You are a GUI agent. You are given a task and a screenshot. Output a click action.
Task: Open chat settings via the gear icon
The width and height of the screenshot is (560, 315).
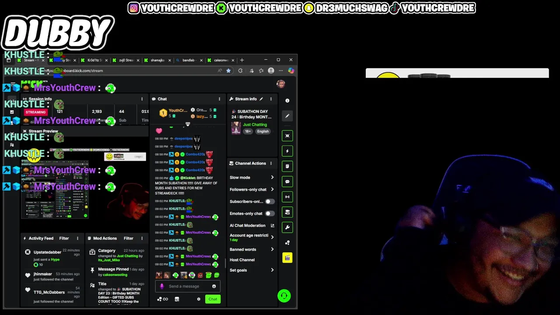[x=199, y=299]
